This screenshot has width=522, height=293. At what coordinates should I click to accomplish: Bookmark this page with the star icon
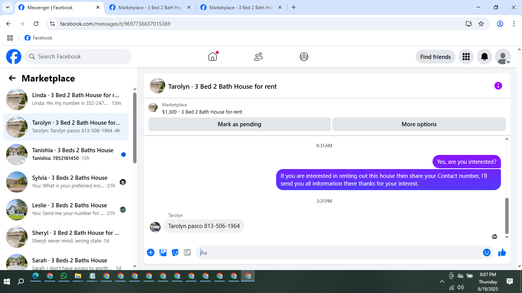click(481, 24)
